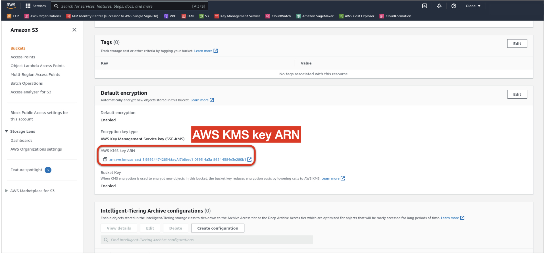The image size is (545, 254).
Task: Open the notifications bell
Action: 439,6
